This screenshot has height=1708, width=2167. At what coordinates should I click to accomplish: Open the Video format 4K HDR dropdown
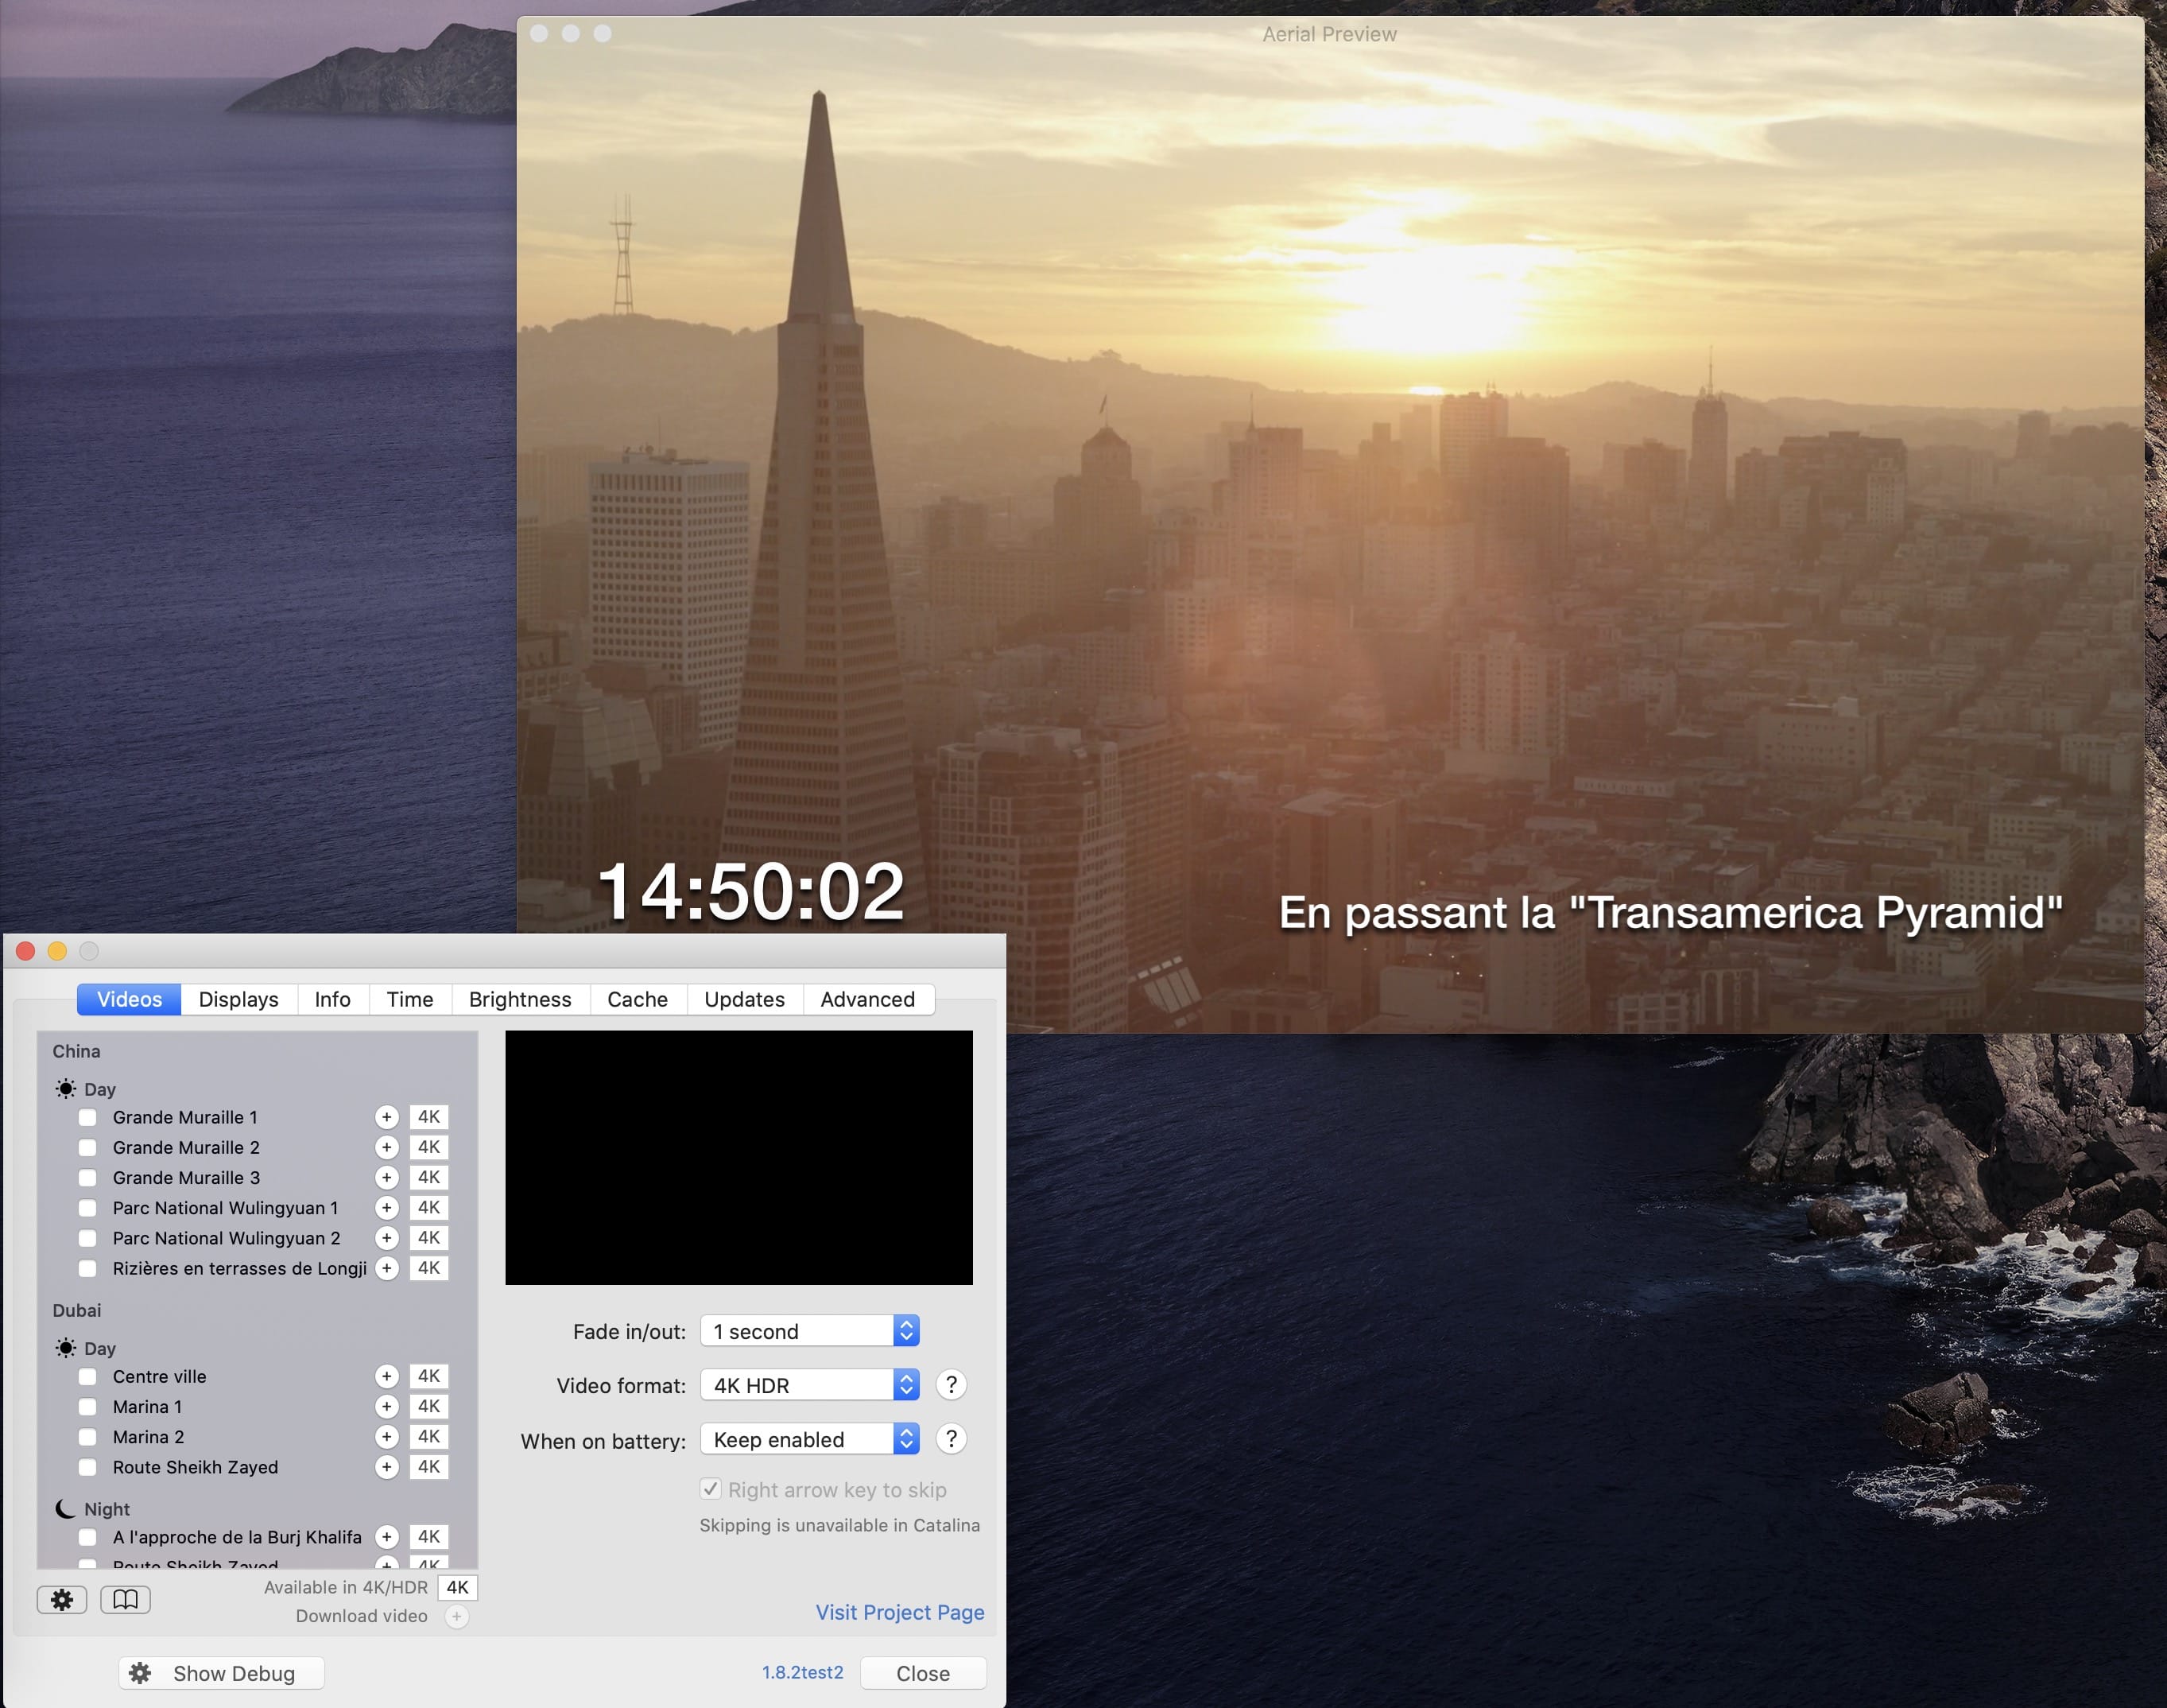click(x=809, y=1385)
